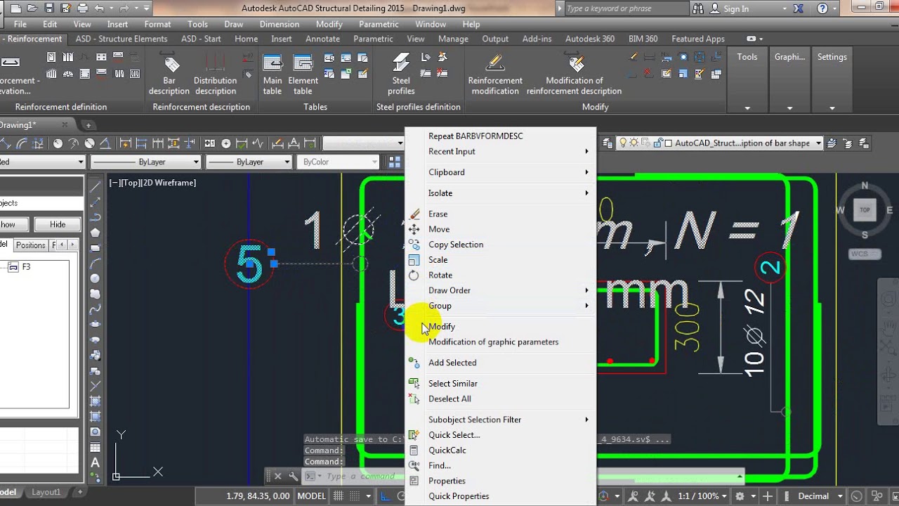This screenshot has height=506, width=899.
Task: Click the Print icon in quick access toolbar
Action: 83,8
